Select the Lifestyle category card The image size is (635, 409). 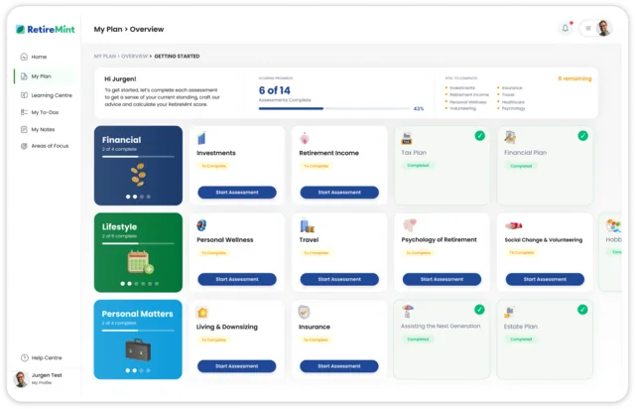coord(138,252)
